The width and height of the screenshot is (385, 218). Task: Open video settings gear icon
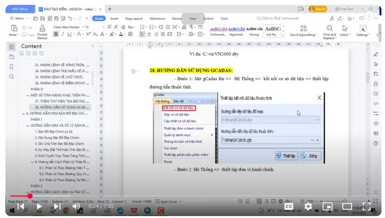[308, 206]
